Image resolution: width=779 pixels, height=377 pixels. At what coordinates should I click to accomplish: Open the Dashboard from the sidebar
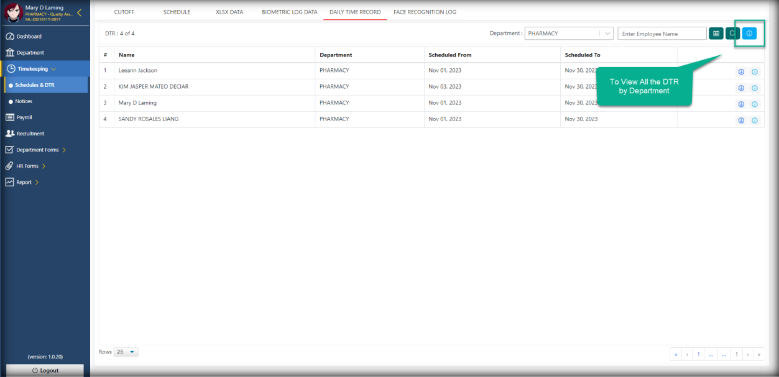click(29, 37)
